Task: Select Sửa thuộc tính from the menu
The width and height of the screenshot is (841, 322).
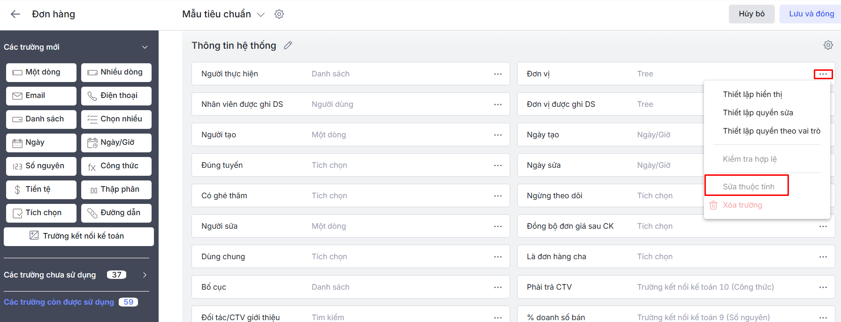Action: pyautogui.click(x=748, y=187)
